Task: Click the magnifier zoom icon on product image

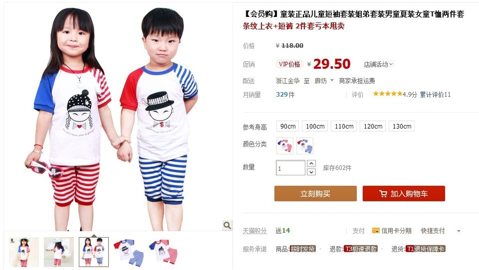Action: (x=227, y=225)
